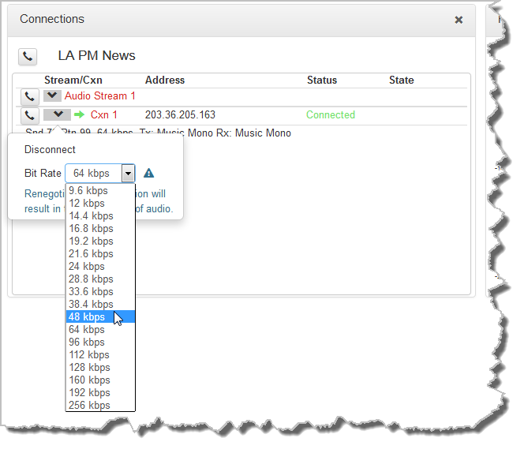Choose 16.8 kbps from the list
The height and width of the screenshot is (453, 524).
click(x=100, y=229)
